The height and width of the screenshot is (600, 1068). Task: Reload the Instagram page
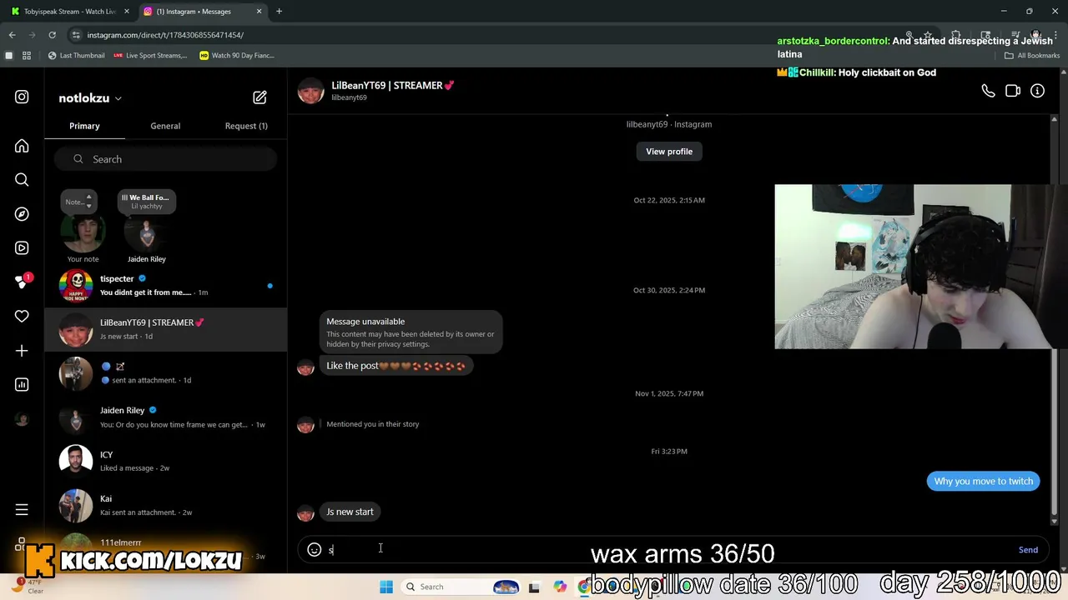click(x=52, y=35)
